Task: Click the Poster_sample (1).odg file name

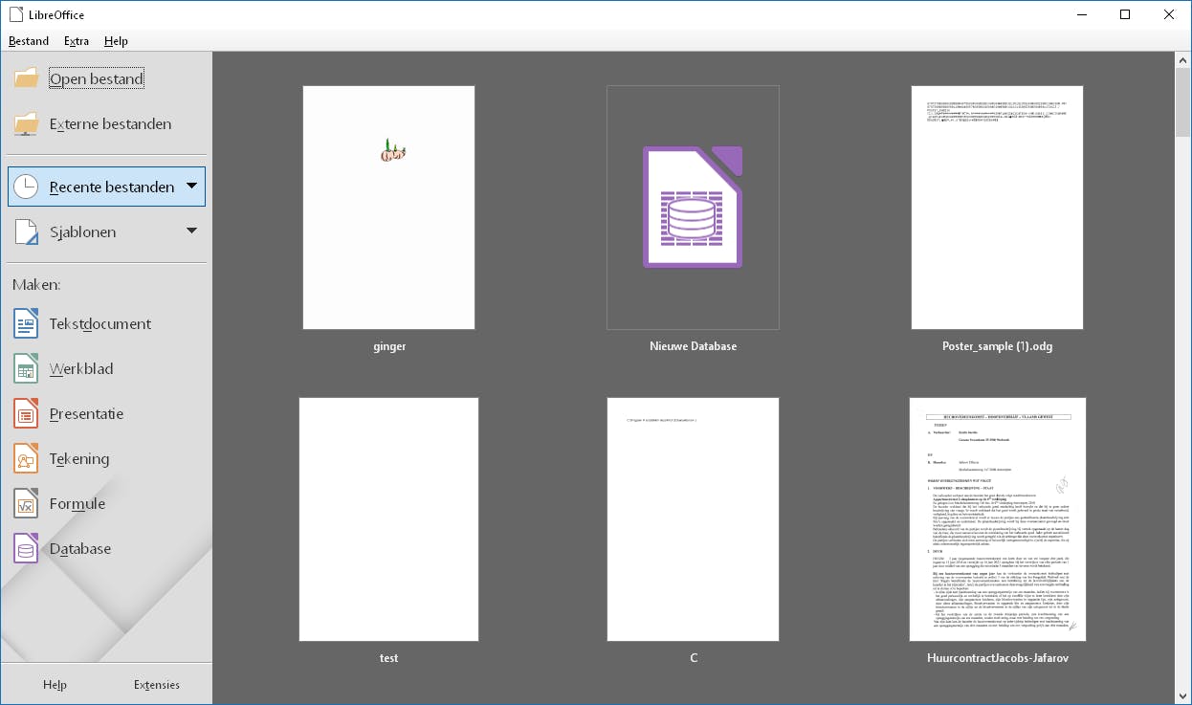Action: 998,346
